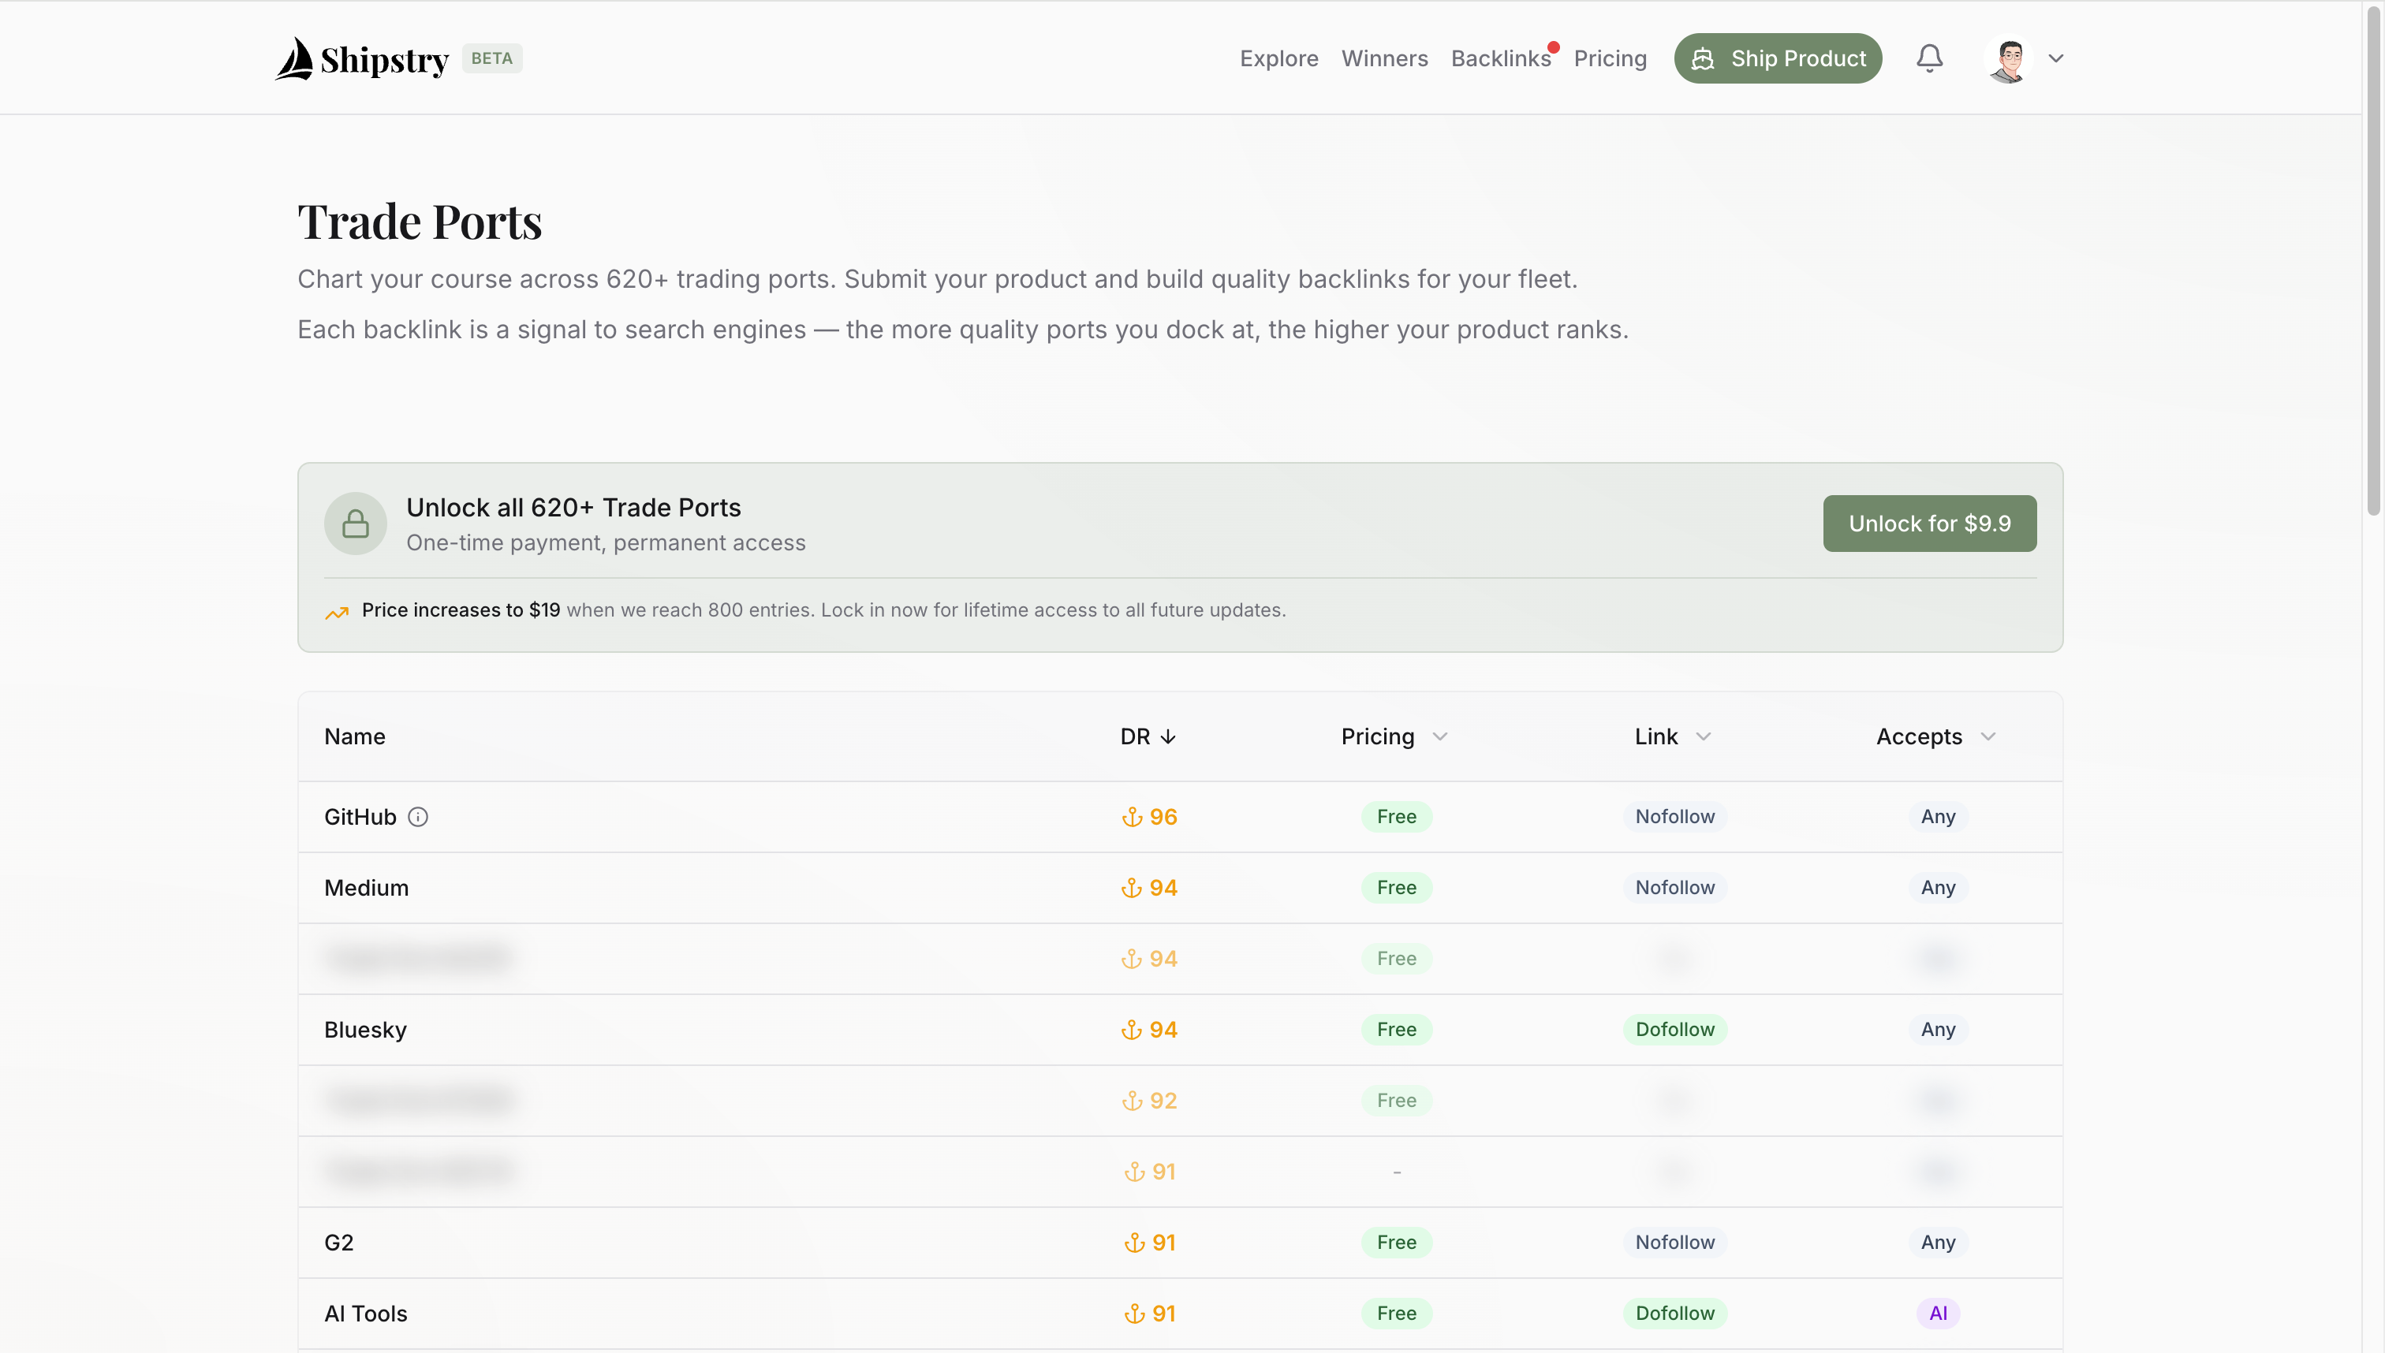Click the ship icon inside Ship Product button
This screenshot has height=1353, width=2385.
(1703, 58)
